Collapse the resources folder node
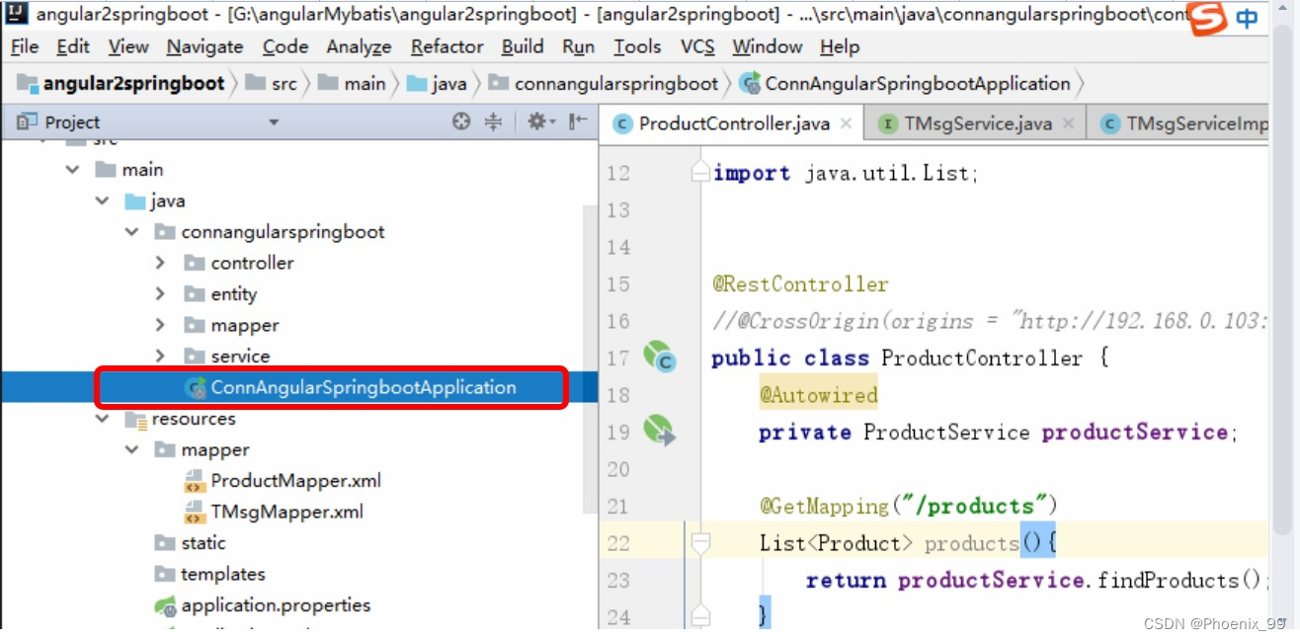Screen dimensions: 1300x640 (102, 419)
